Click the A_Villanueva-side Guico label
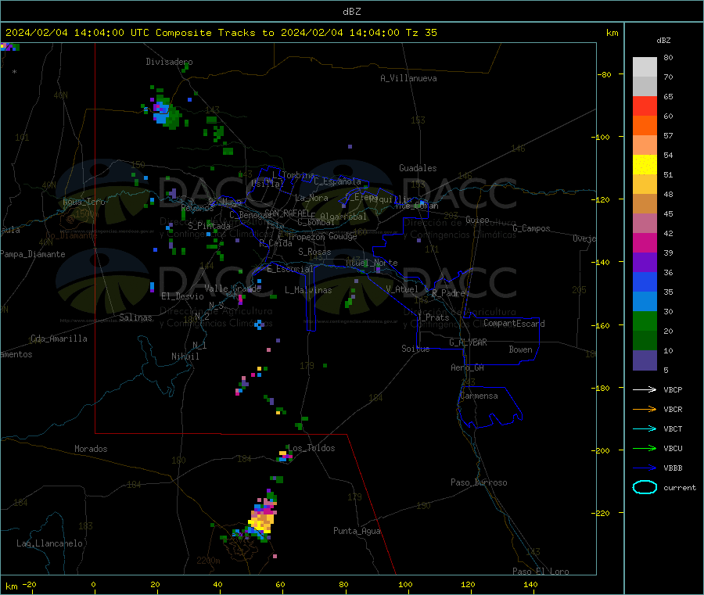Image resolution: width=704 pixels, height=595 pixels. (477, 220)
